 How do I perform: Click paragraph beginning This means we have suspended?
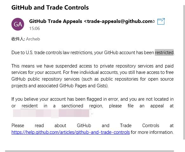[93, 76]
